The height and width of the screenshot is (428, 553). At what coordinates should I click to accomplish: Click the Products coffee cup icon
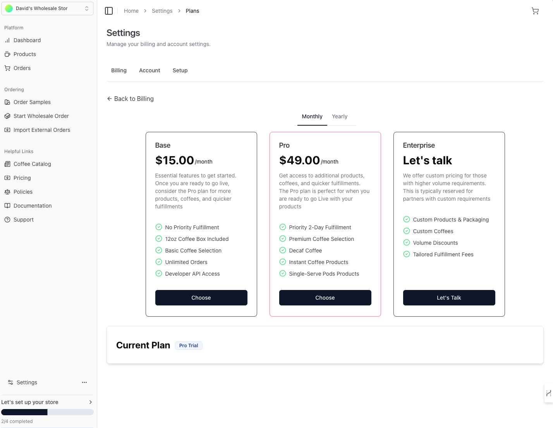(x=7, y=54)
